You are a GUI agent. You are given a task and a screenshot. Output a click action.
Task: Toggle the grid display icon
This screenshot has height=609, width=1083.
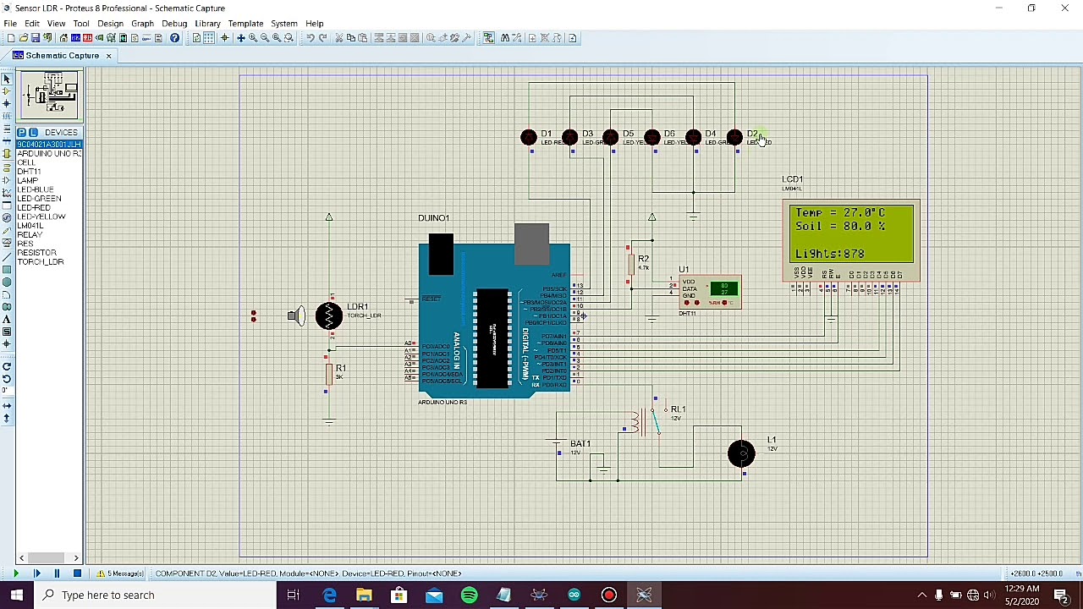pos(209,38)
